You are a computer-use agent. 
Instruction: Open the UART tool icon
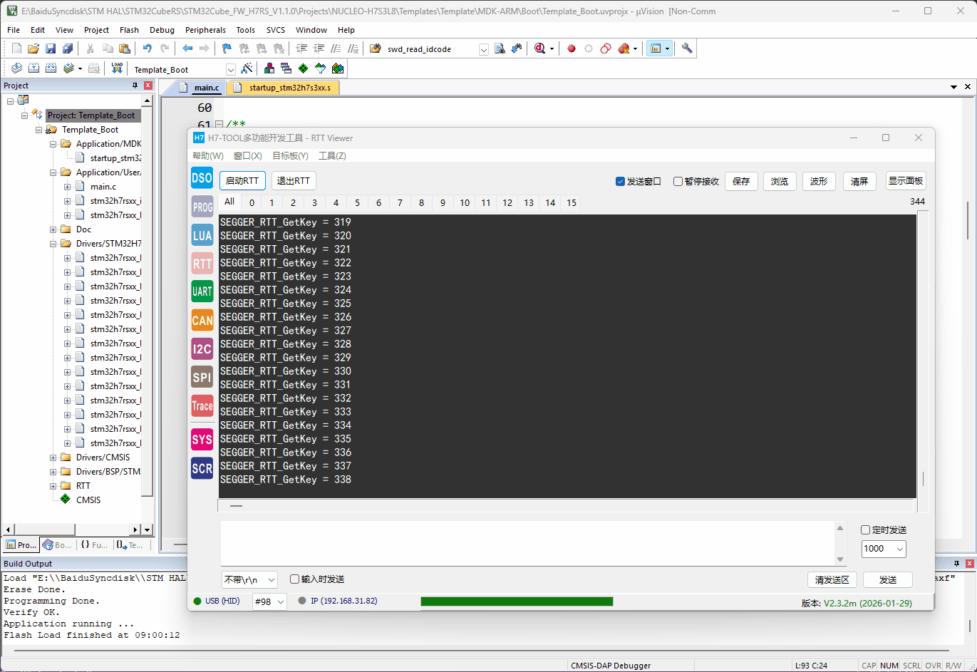click(x=201, y=291)
